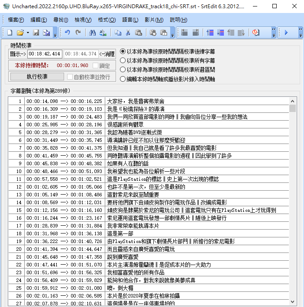
Task: Open the 檔案(F) menu
Action: pos(16,20)
